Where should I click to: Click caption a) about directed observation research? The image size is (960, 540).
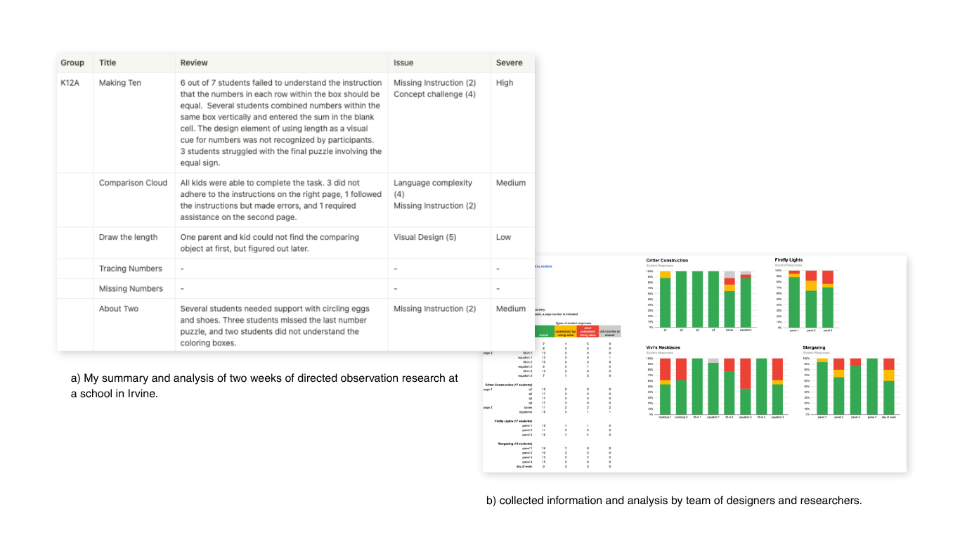[x=264, y=386]
